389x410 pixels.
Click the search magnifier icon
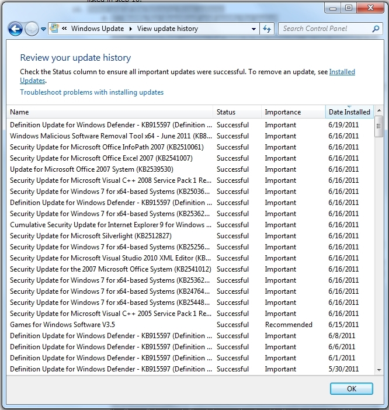pyautogui.click(x=376, y=29)
